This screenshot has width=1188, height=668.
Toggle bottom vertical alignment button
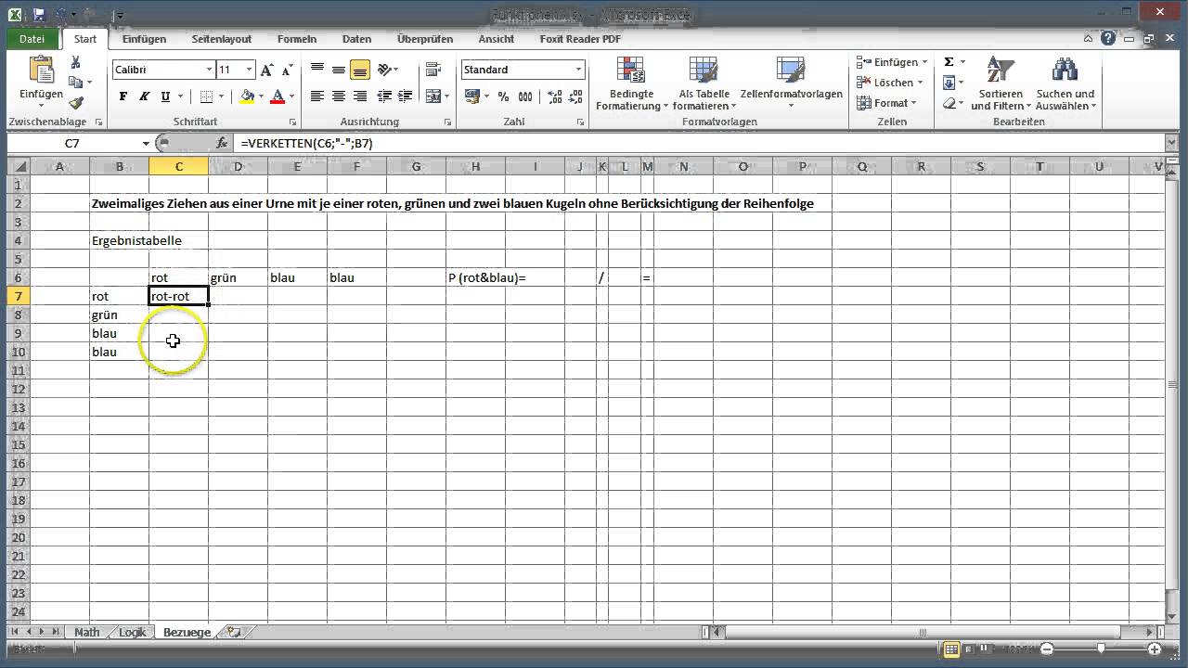[x=360, y=70]
